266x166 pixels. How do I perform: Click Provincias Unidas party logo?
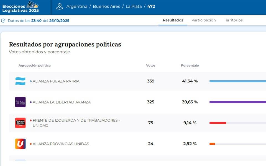(20, 144)
